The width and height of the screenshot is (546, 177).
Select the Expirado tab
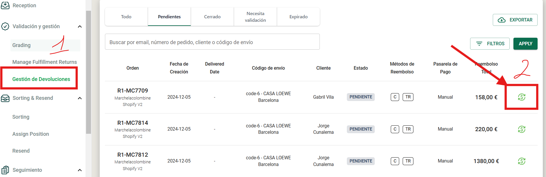coord(298,17)
